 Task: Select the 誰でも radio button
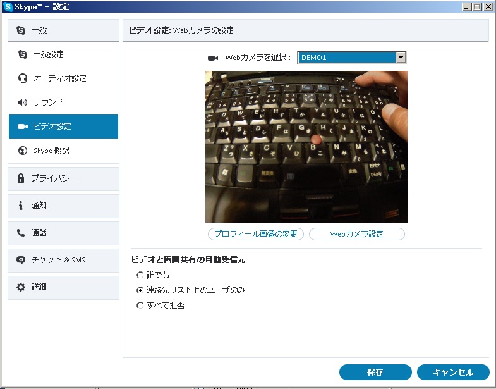140,275
